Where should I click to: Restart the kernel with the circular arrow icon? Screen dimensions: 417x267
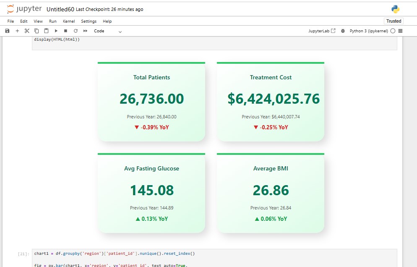(x=76, y=31)
